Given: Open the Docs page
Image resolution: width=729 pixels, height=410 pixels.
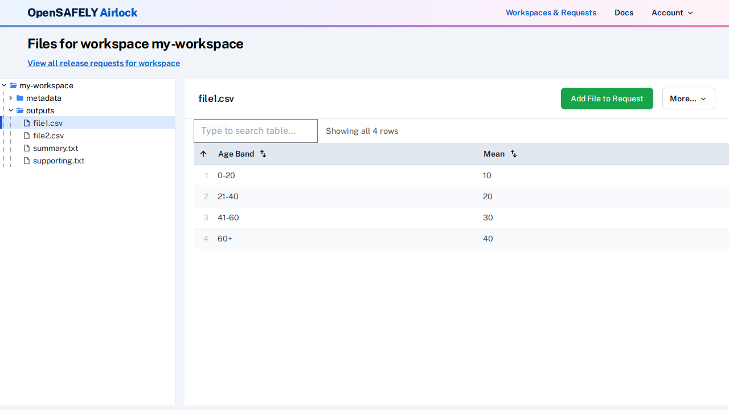Looking at the screenshot, I should click(624, 13).
